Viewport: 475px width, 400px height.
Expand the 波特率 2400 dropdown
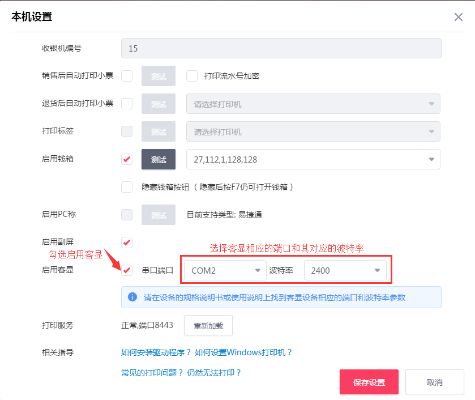(345, 270)
